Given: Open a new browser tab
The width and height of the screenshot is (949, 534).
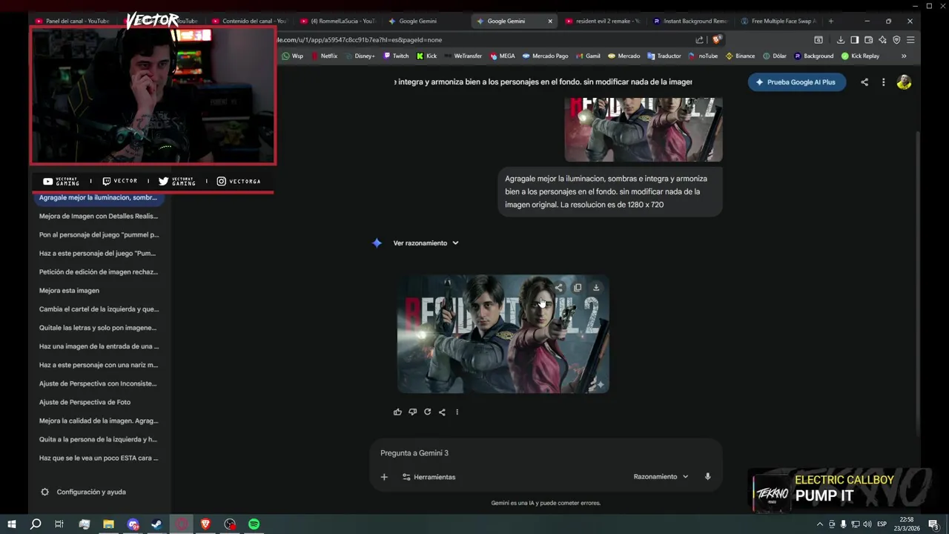Looking at the screenshot, I should tap(830, 21).
